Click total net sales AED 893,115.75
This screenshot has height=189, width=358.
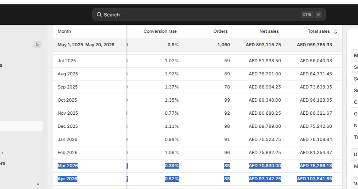pos(263,45)
